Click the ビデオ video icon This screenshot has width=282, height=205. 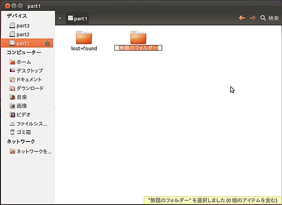pyautogui.click(x=12, y=114)
